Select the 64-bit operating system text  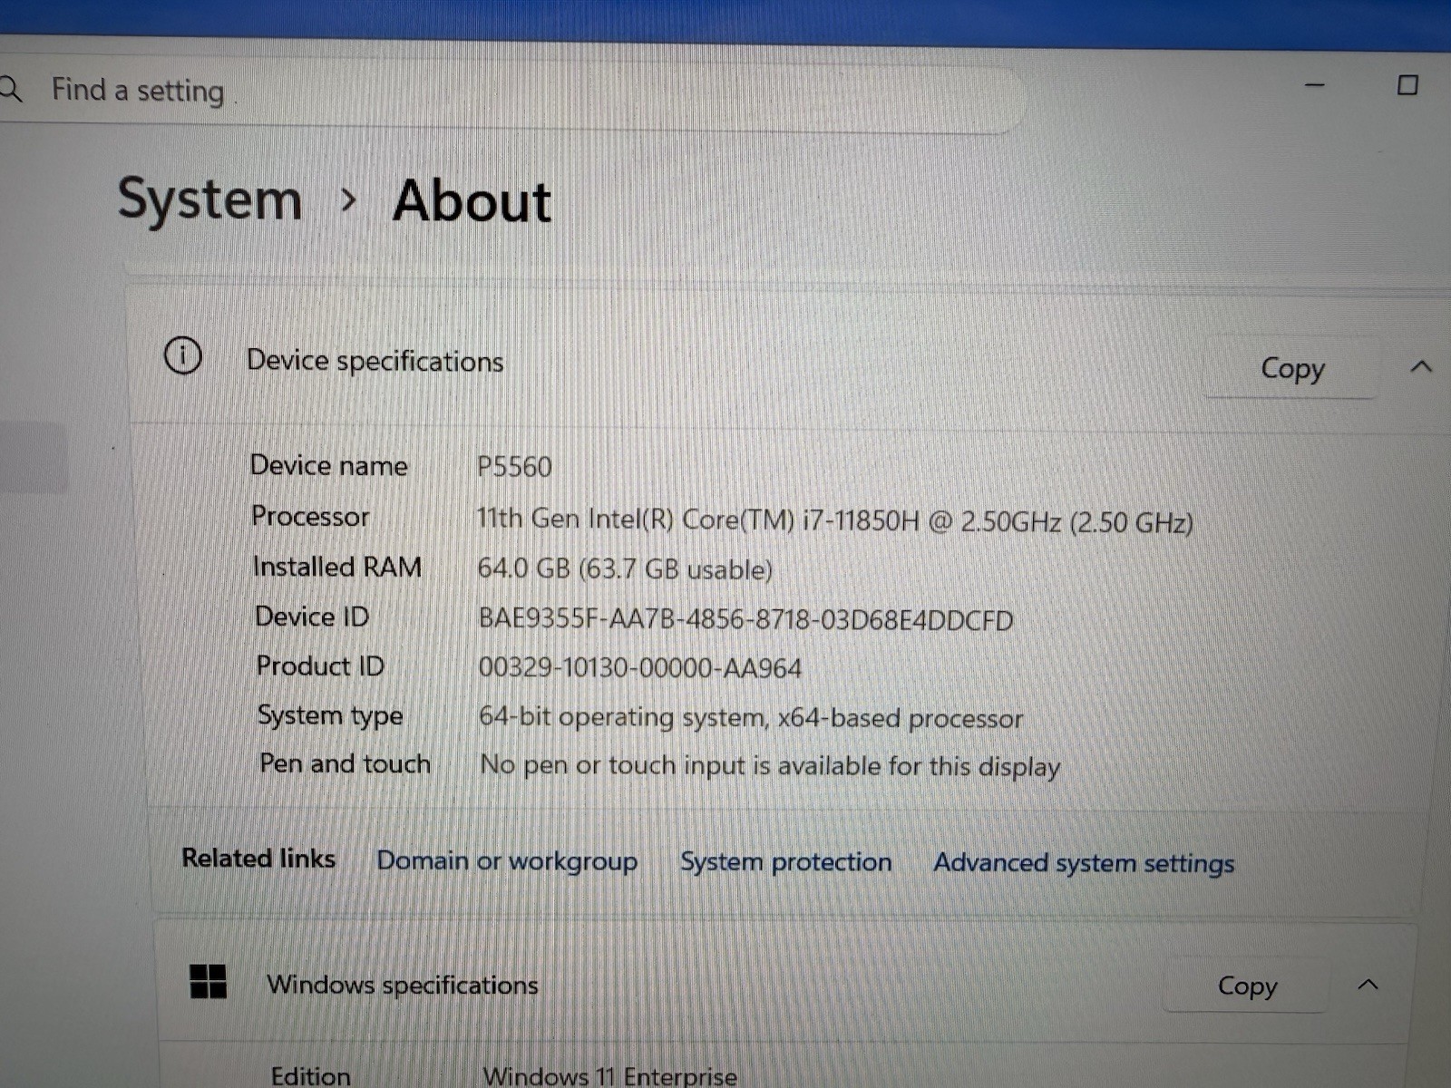[x=751, y=717]
